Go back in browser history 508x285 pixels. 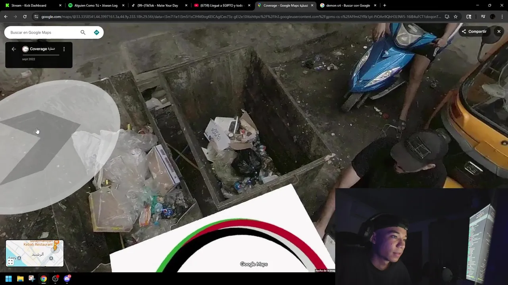click(6, 17)
